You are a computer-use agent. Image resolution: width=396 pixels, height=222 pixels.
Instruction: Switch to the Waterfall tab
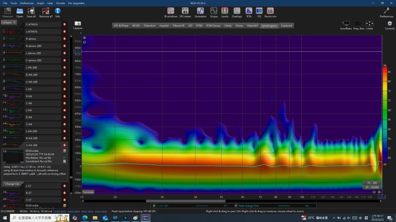252,25
